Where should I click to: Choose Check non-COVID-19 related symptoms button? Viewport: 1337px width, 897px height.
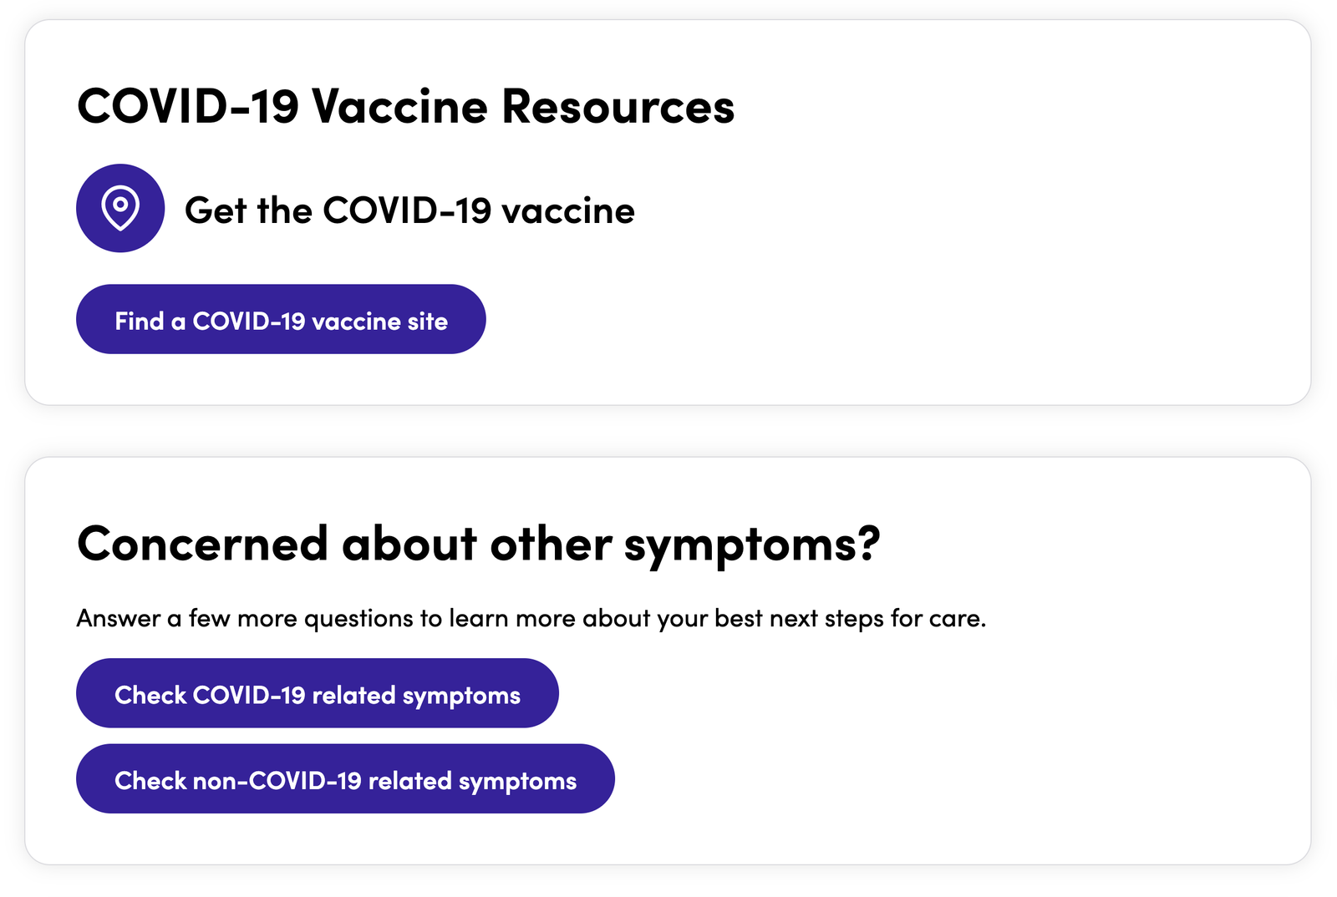point(345,778)
